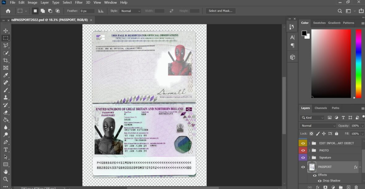The width and height of the screenshot is (365, 189).
Task: Select the Move tool
Action: tap(6, 31)
